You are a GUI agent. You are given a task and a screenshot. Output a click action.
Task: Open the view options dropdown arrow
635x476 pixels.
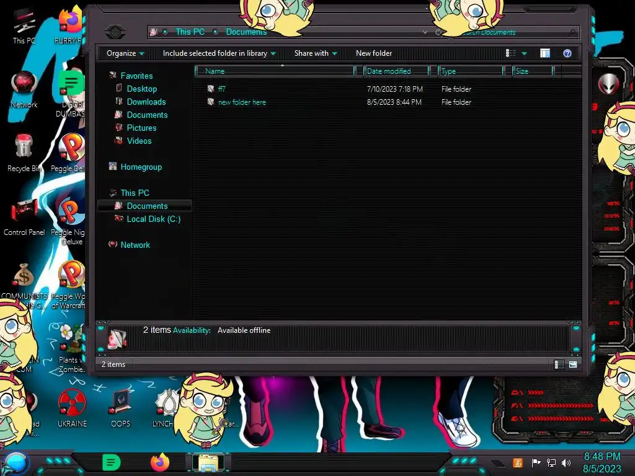(x=524, y=53)
